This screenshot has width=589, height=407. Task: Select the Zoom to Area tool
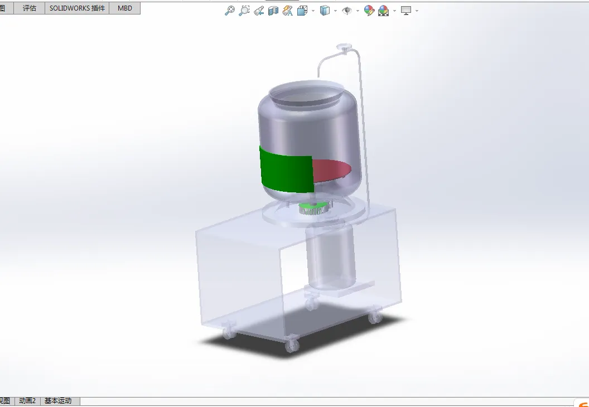244,11
